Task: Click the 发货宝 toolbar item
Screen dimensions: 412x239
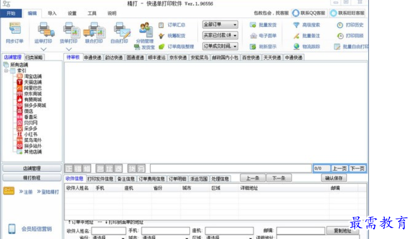Action: tap(145, 47)
